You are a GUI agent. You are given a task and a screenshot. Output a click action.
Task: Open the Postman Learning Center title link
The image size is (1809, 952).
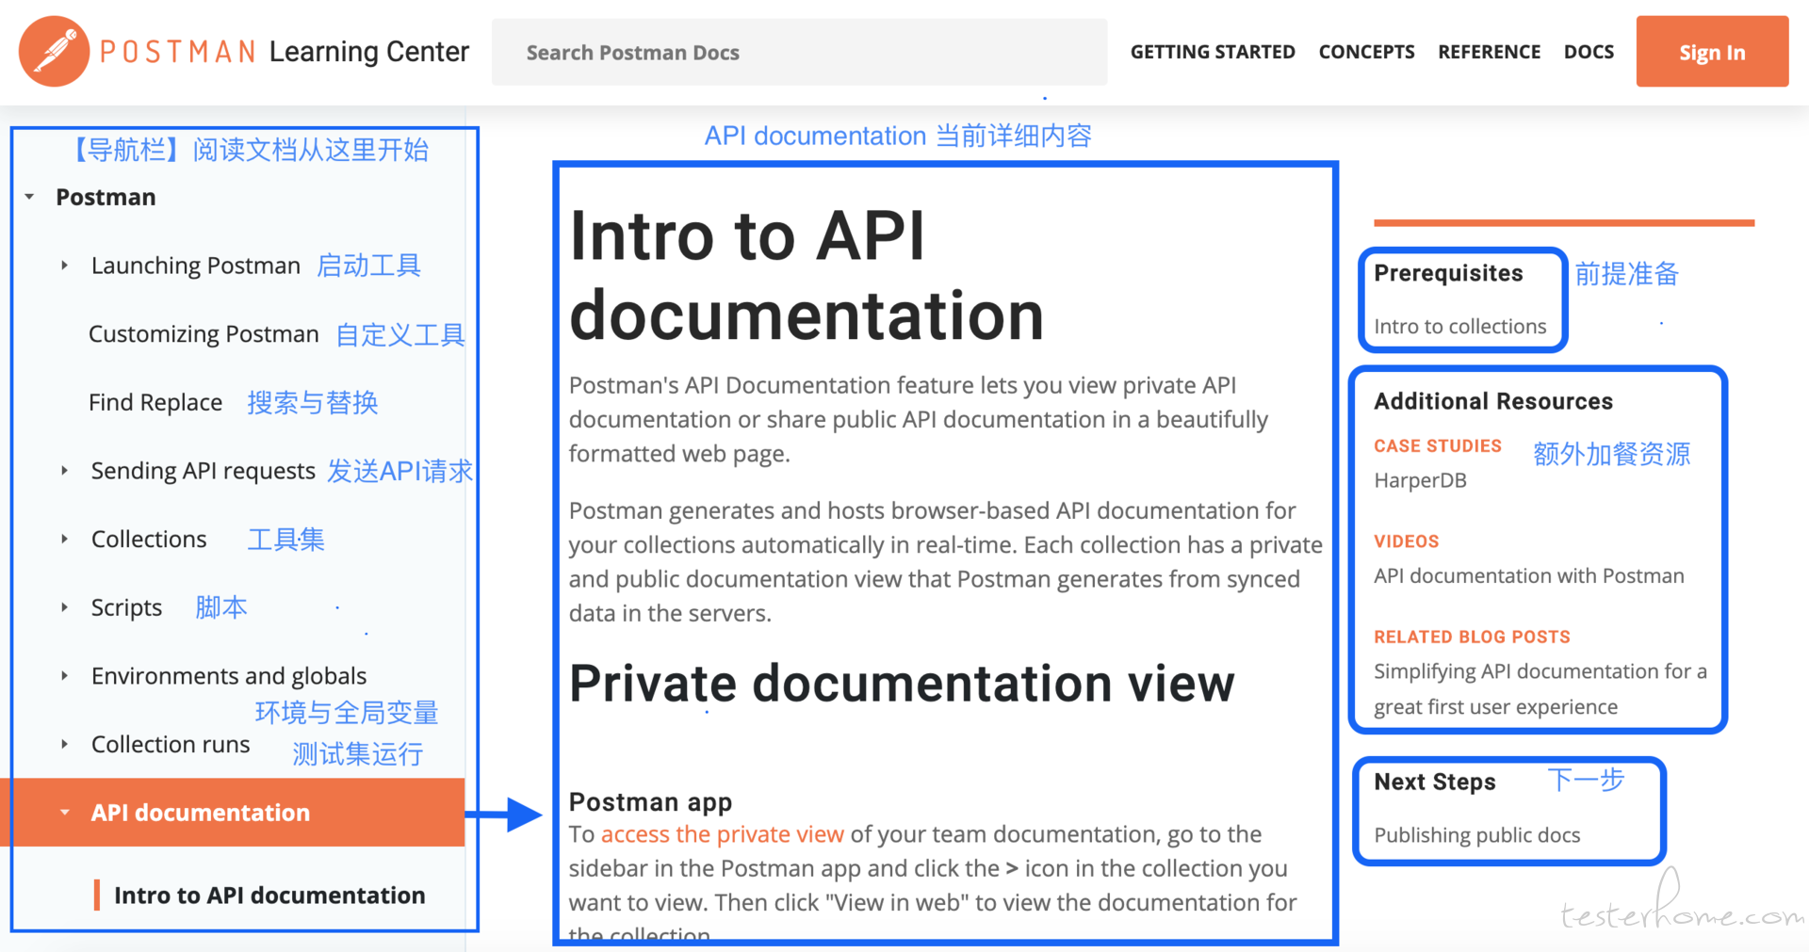(x=285, y=52)
